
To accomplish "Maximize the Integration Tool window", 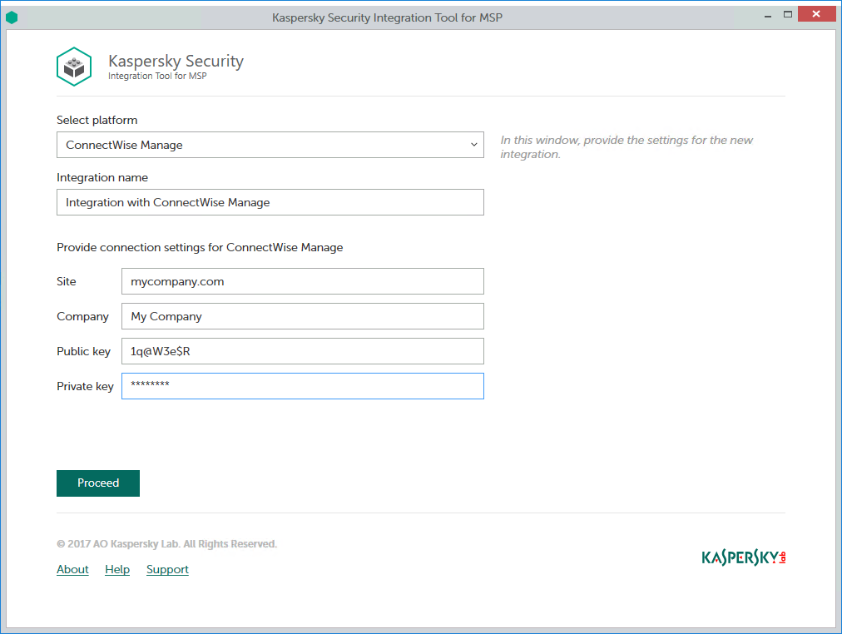I will pyautogui.click(x=786, y=15).
